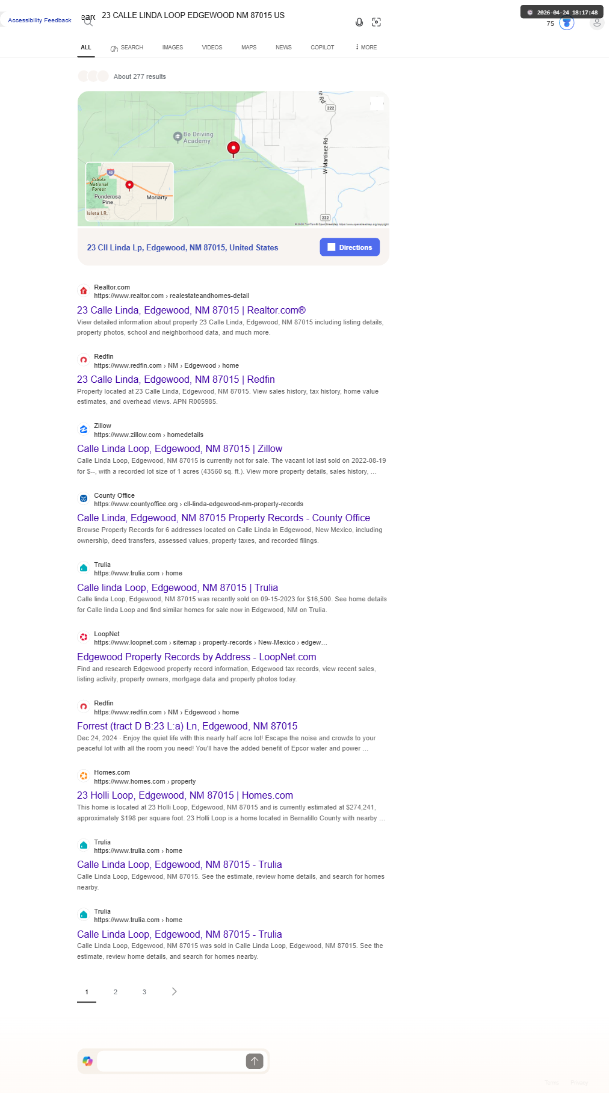Click the County Office favicon
This screenshot has width=609, height=1093.
pyautogui.click(x=84, y=498)
